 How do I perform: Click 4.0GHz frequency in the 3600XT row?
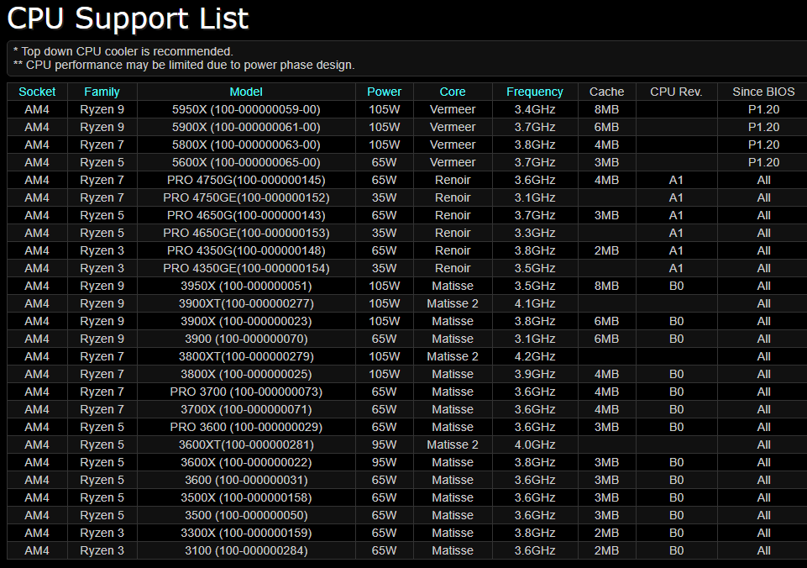coord(535,444)
